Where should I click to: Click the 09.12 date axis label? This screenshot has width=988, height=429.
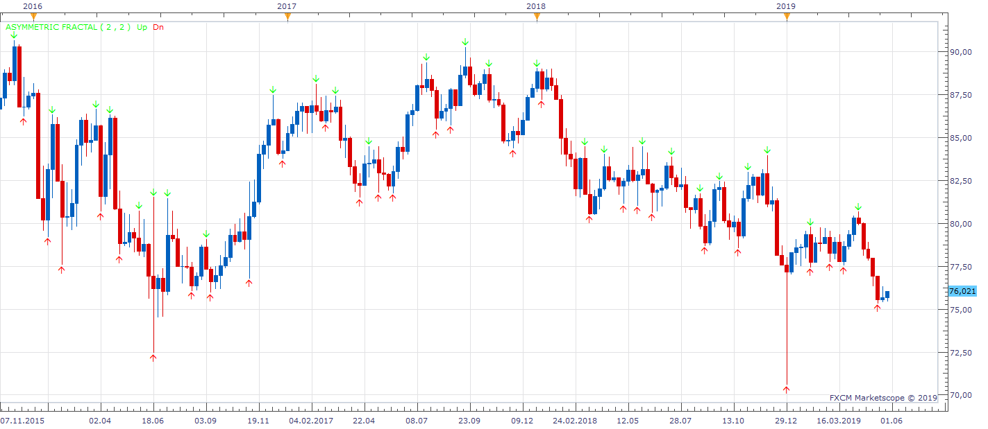pos(522,421)
